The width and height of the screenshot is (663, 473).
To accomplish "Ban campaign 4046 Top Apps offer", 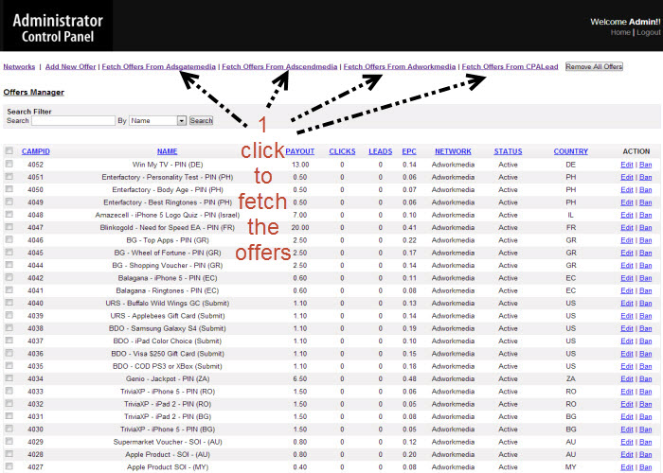I will pos(645,240).
